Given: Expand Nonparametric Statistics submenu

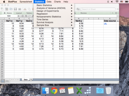Looking at the screenshot, I should (54, 17).
